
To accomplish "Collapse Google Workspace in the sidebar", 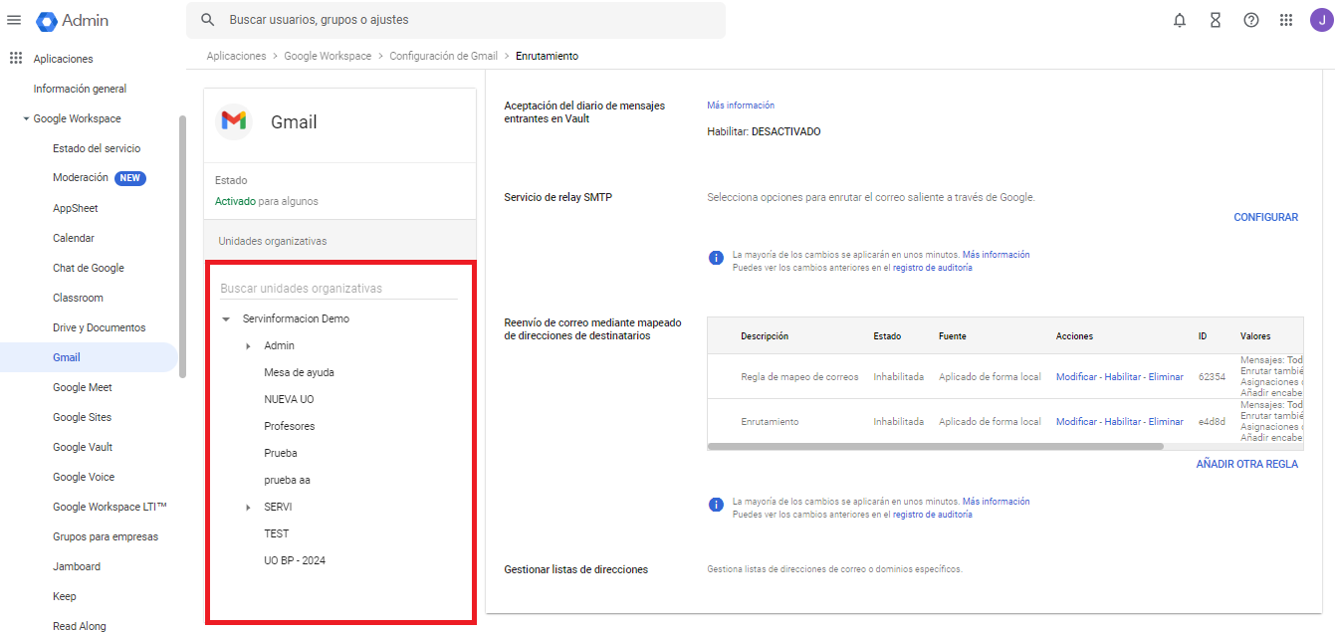I will (x=26, y=119).
